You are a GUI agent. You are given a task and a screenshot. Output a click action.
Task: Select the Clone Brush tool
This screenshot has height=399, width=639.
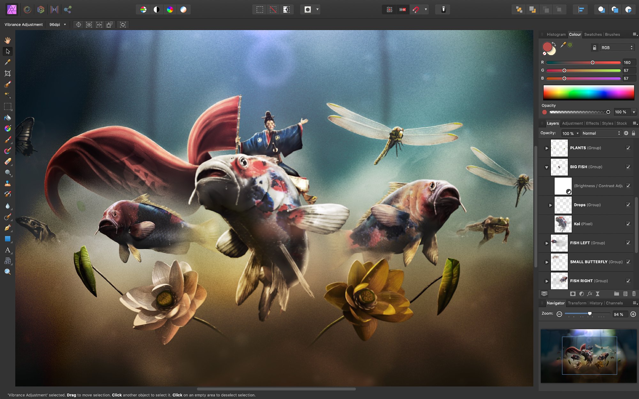point(8,184)
